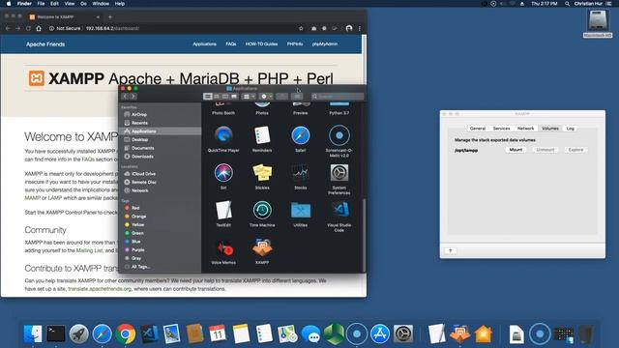Open the File menu in the menu bar

[41, 4]
